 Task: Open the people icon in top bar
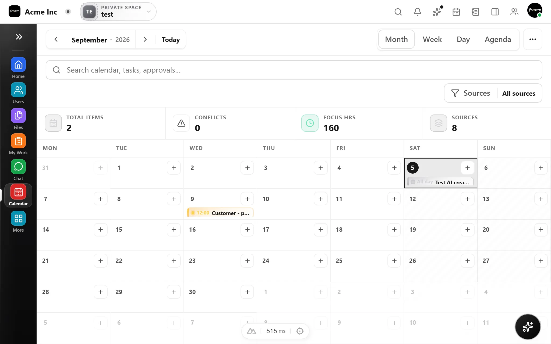(514, 12)
